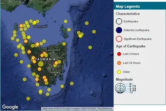Select the red-outlined marker west of Bass Strait label

(x=21, y=26)
